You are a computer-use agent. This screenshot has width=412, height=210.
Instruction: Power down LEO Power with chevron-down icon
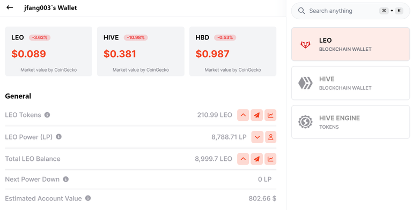(257, 137)
